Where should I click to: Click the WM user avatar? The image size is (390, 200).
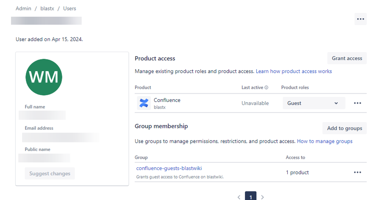coord(44,77)
